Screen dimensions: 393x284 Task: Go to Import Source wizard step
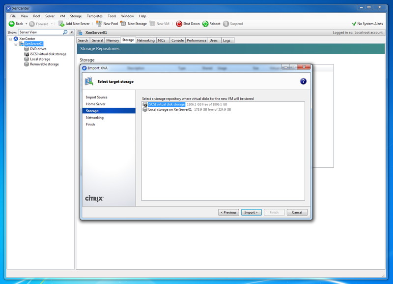[x=96, y=97]
